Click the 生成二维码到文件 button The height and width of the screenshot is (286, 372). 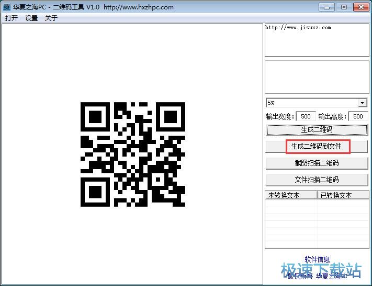pyautogui.click(x=317, y=147)
